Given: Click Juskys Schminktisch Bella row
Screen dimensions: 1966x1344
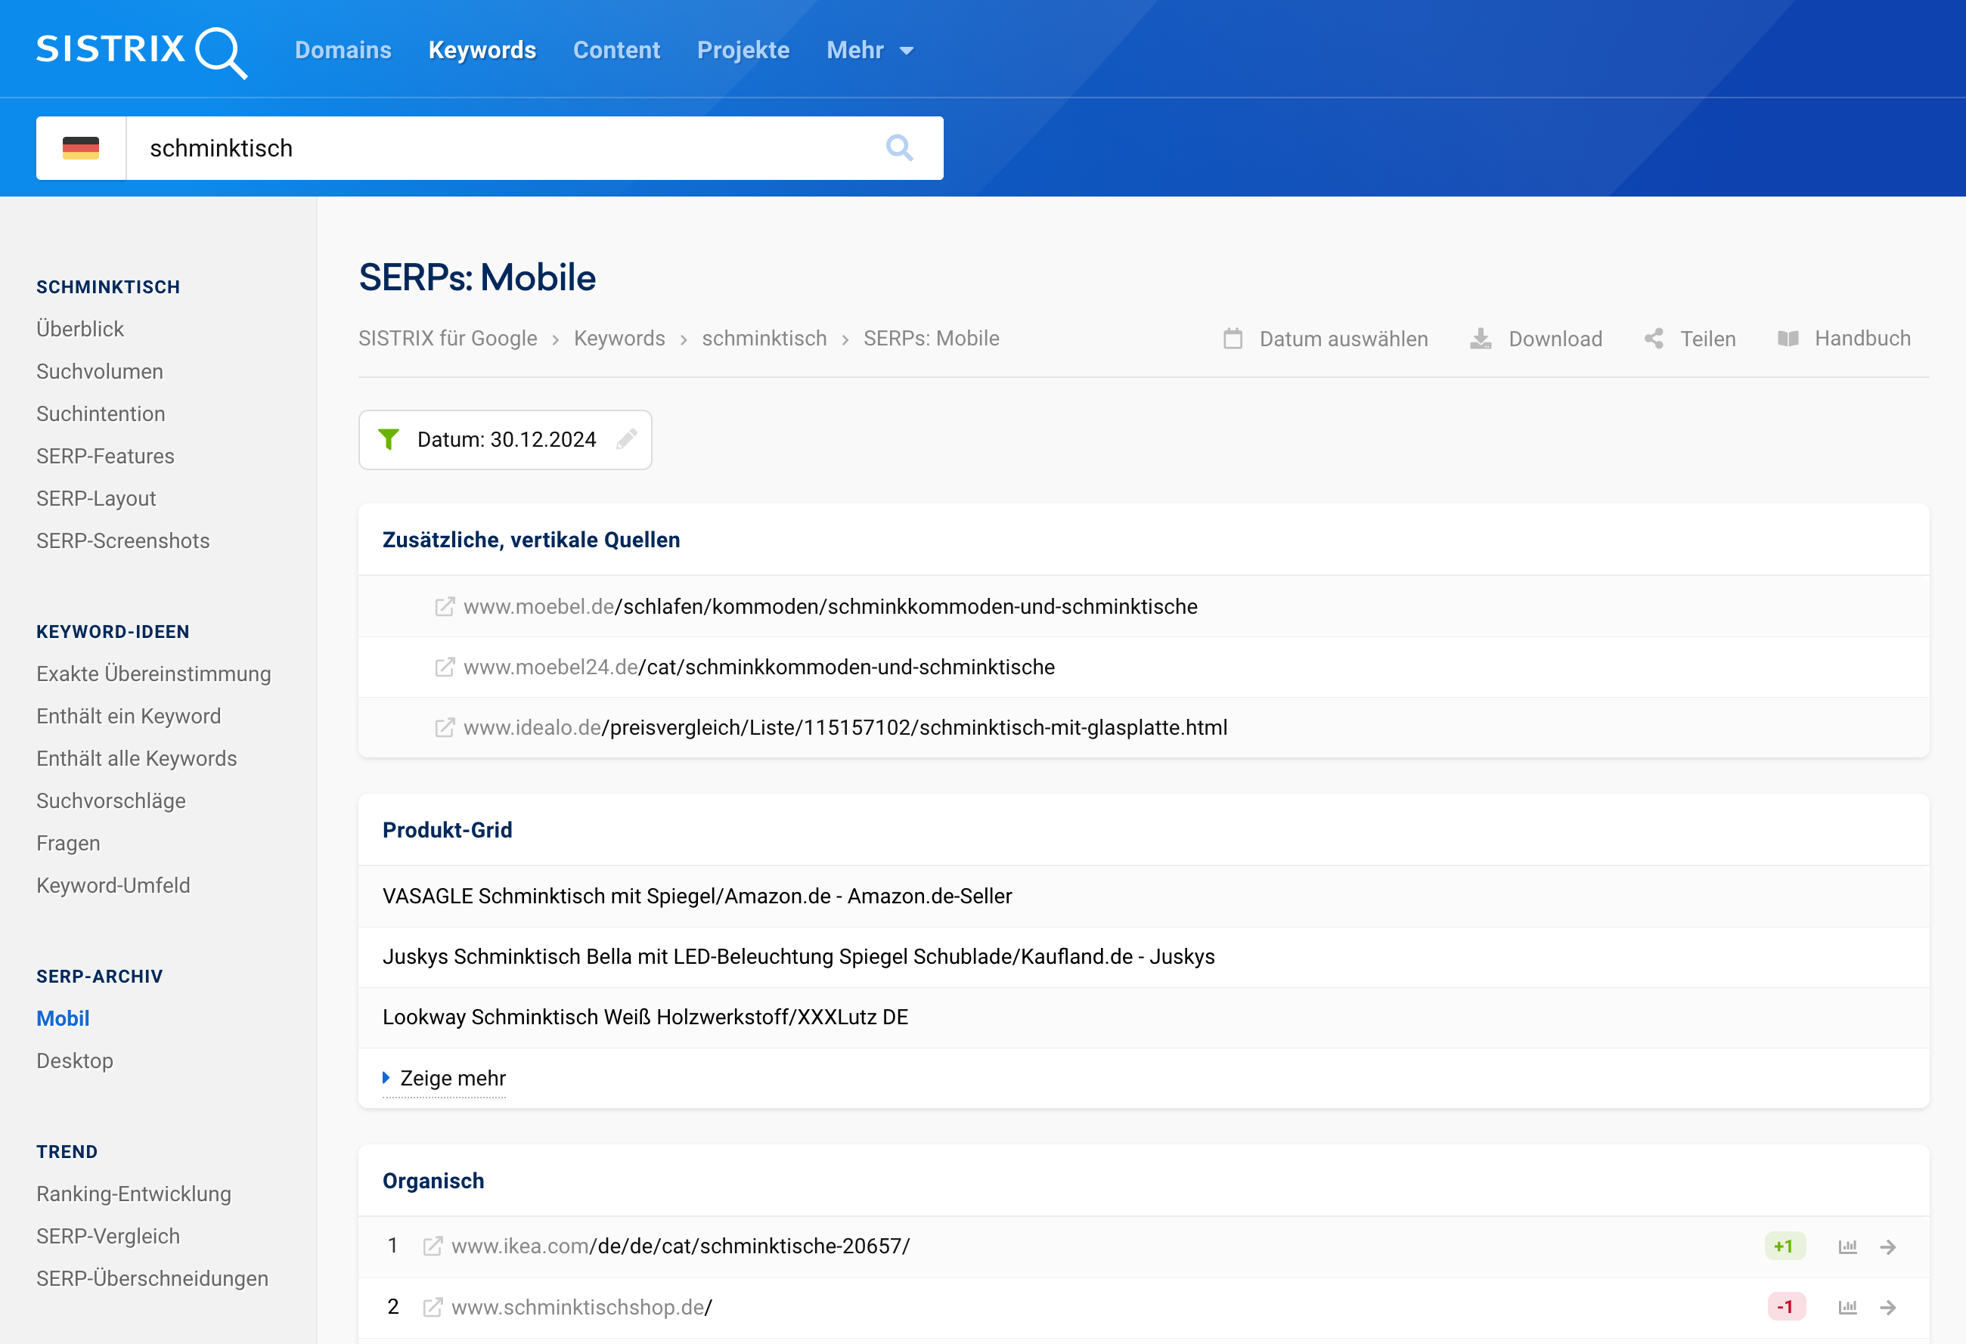Looking at the screenshot, I should pyautogui.click(x=1144, y=958).
